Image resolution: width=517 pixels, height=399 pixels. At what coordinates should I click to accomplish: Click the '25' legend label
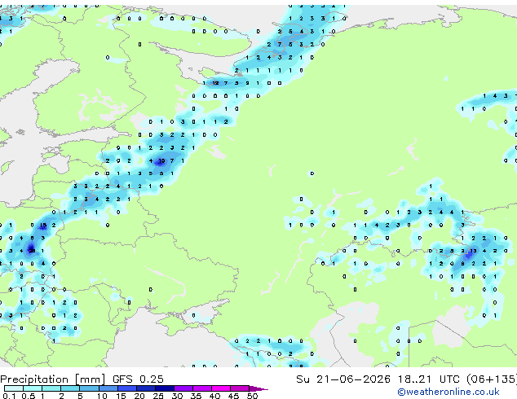point(158,396)
